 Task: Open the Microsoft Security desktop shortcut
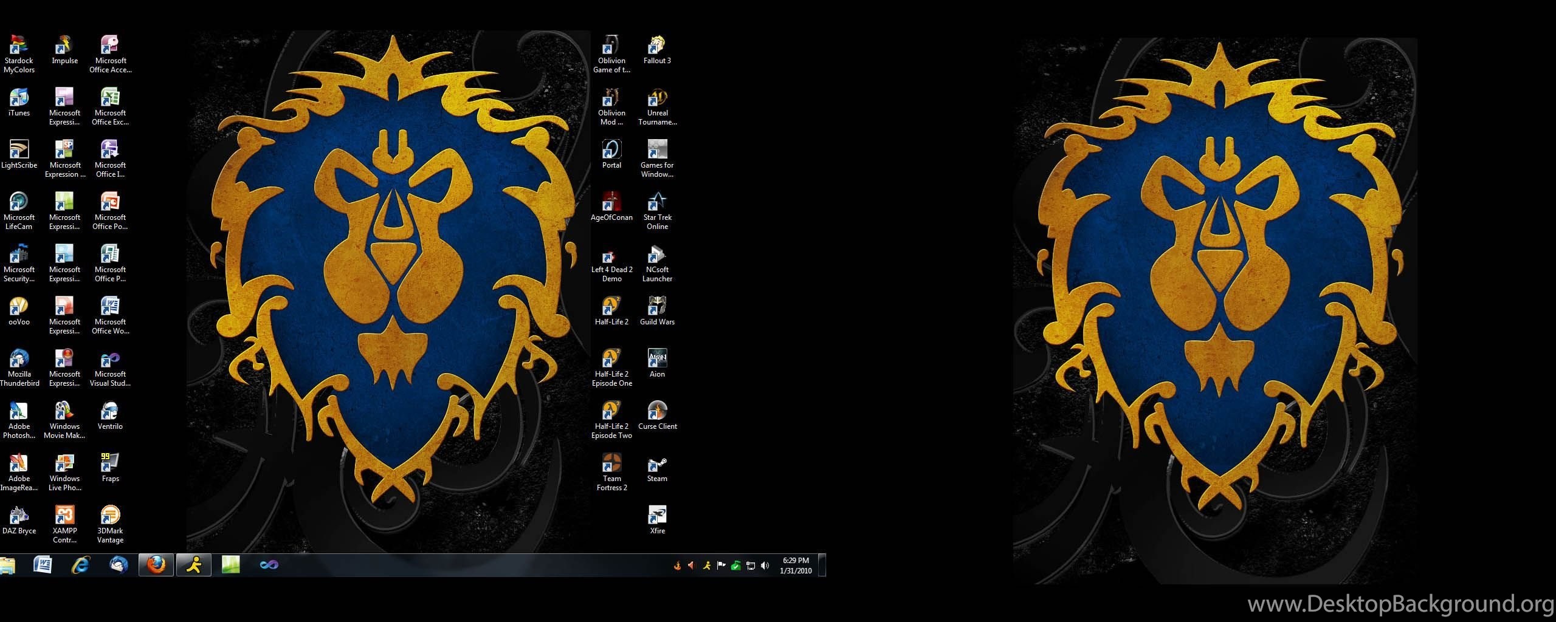[19, 263]
